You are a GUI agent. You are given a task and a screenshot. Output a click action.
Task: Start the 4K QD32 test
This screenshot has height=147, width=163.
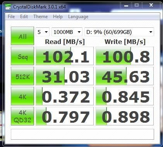point(22,116)
